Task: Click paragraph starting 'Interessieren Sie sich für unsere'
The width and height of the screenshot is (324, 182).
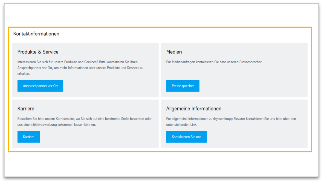Action: 80,68
